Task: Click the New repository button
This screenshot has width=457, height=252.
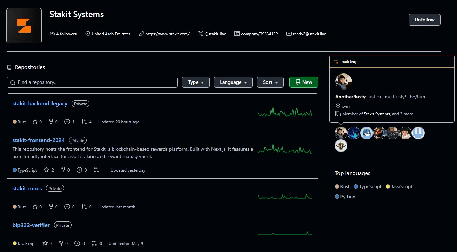Action: pos(303,82)
